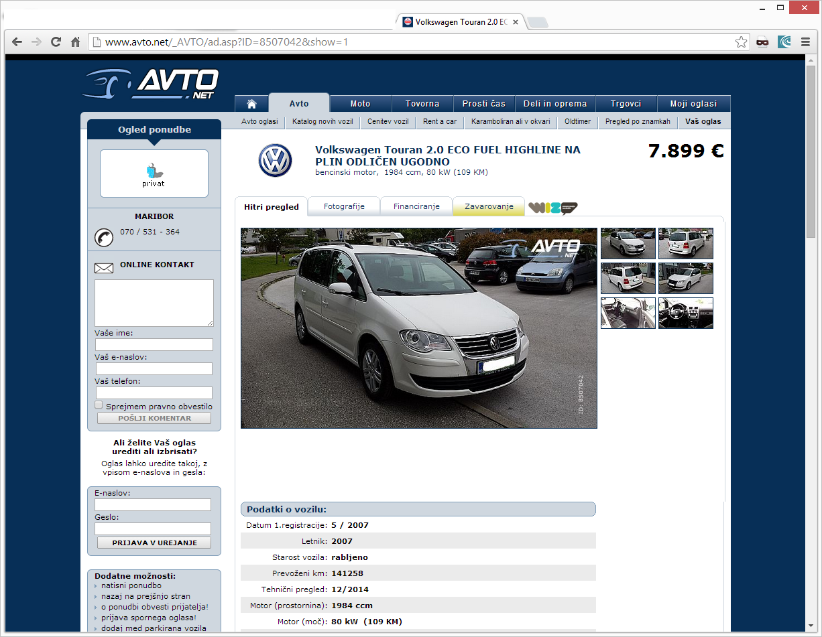Open the Oldtimer submenu link
The height and width of the screenshot is (637, 822).
click(x=578, y=121)
